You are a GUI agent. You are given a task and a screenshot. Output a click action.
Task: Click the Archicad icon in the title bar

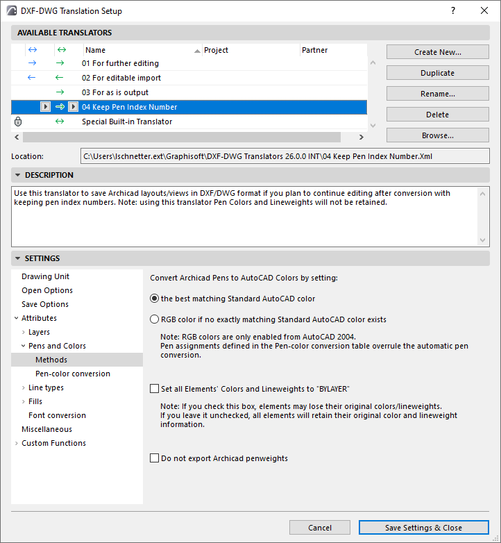[11, 10]
